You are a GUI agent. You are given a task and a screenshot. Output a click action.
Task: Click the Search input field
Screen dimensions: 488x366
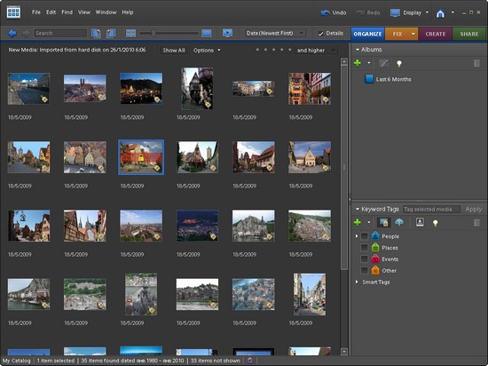click(60, 33)
